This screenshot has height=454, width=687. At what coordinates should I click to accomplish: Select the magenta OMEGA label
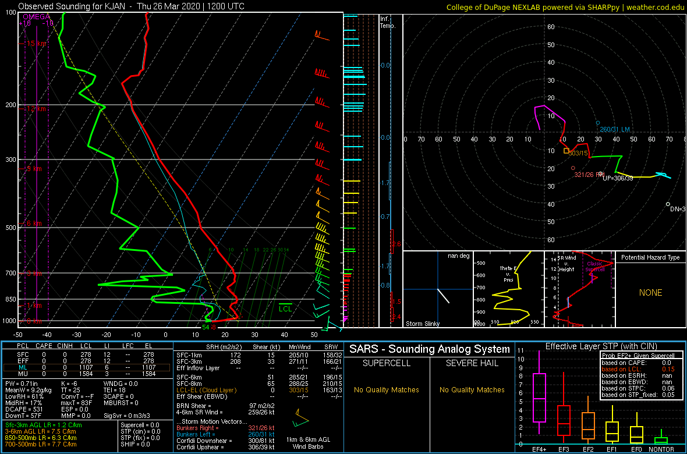point(36,17)
